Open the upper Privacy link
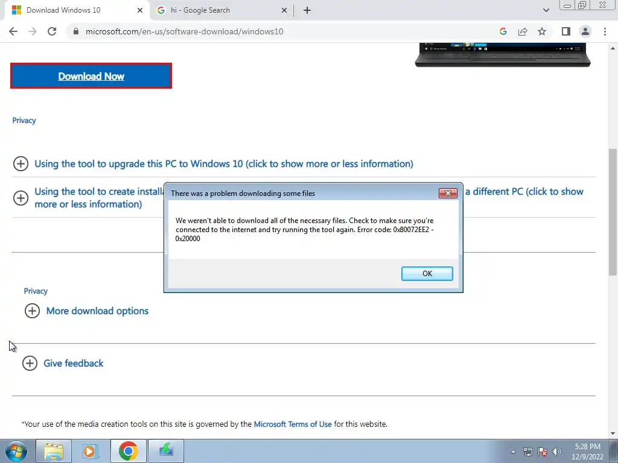This screenshot has width=618, height=463. pos(24,121)
